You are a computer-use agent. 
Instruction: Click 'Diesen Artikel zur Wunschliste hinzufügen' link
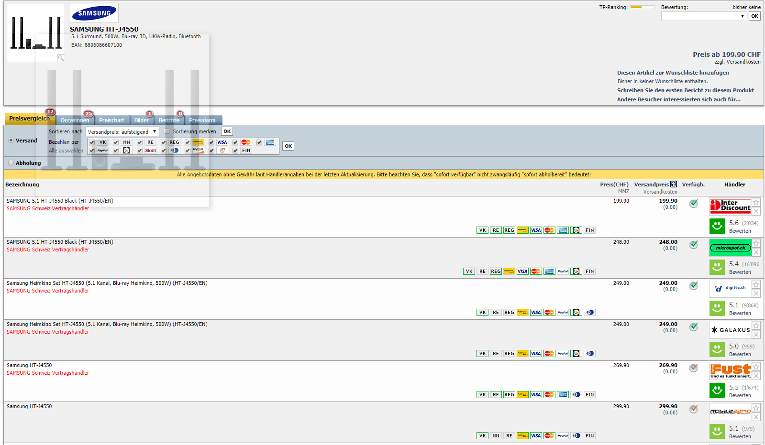pos(673,73)
